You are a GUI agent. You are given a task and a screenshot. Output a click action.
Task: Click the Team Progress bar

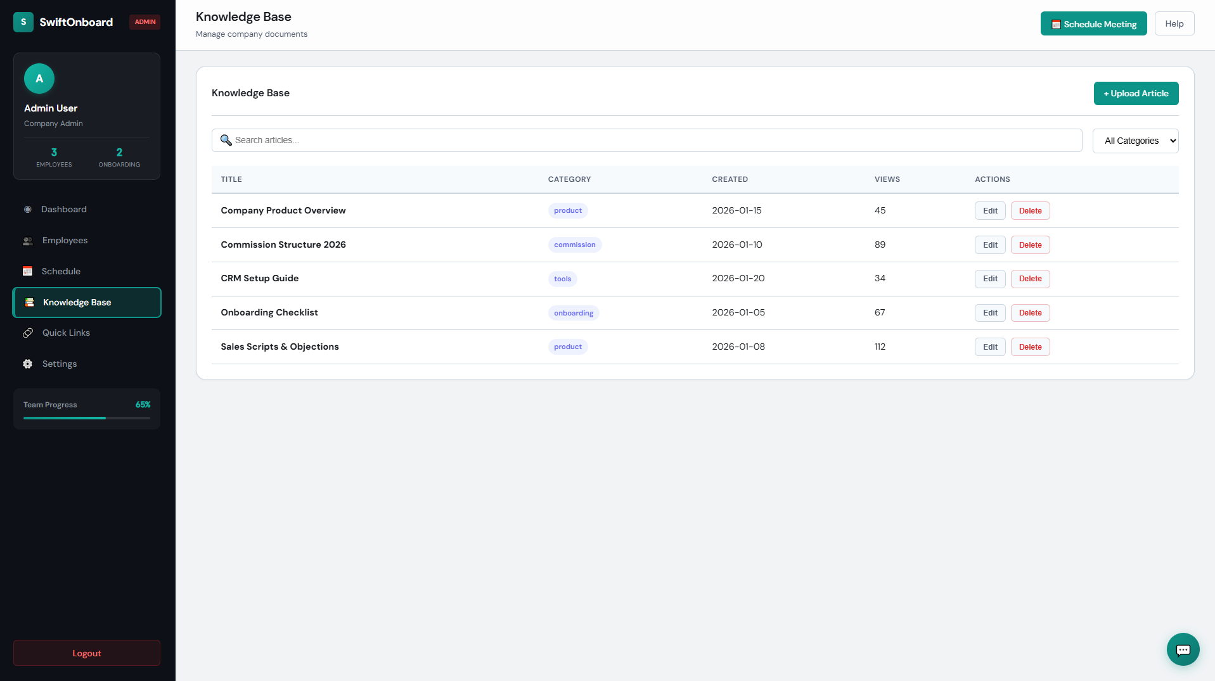tap(87, 418)
